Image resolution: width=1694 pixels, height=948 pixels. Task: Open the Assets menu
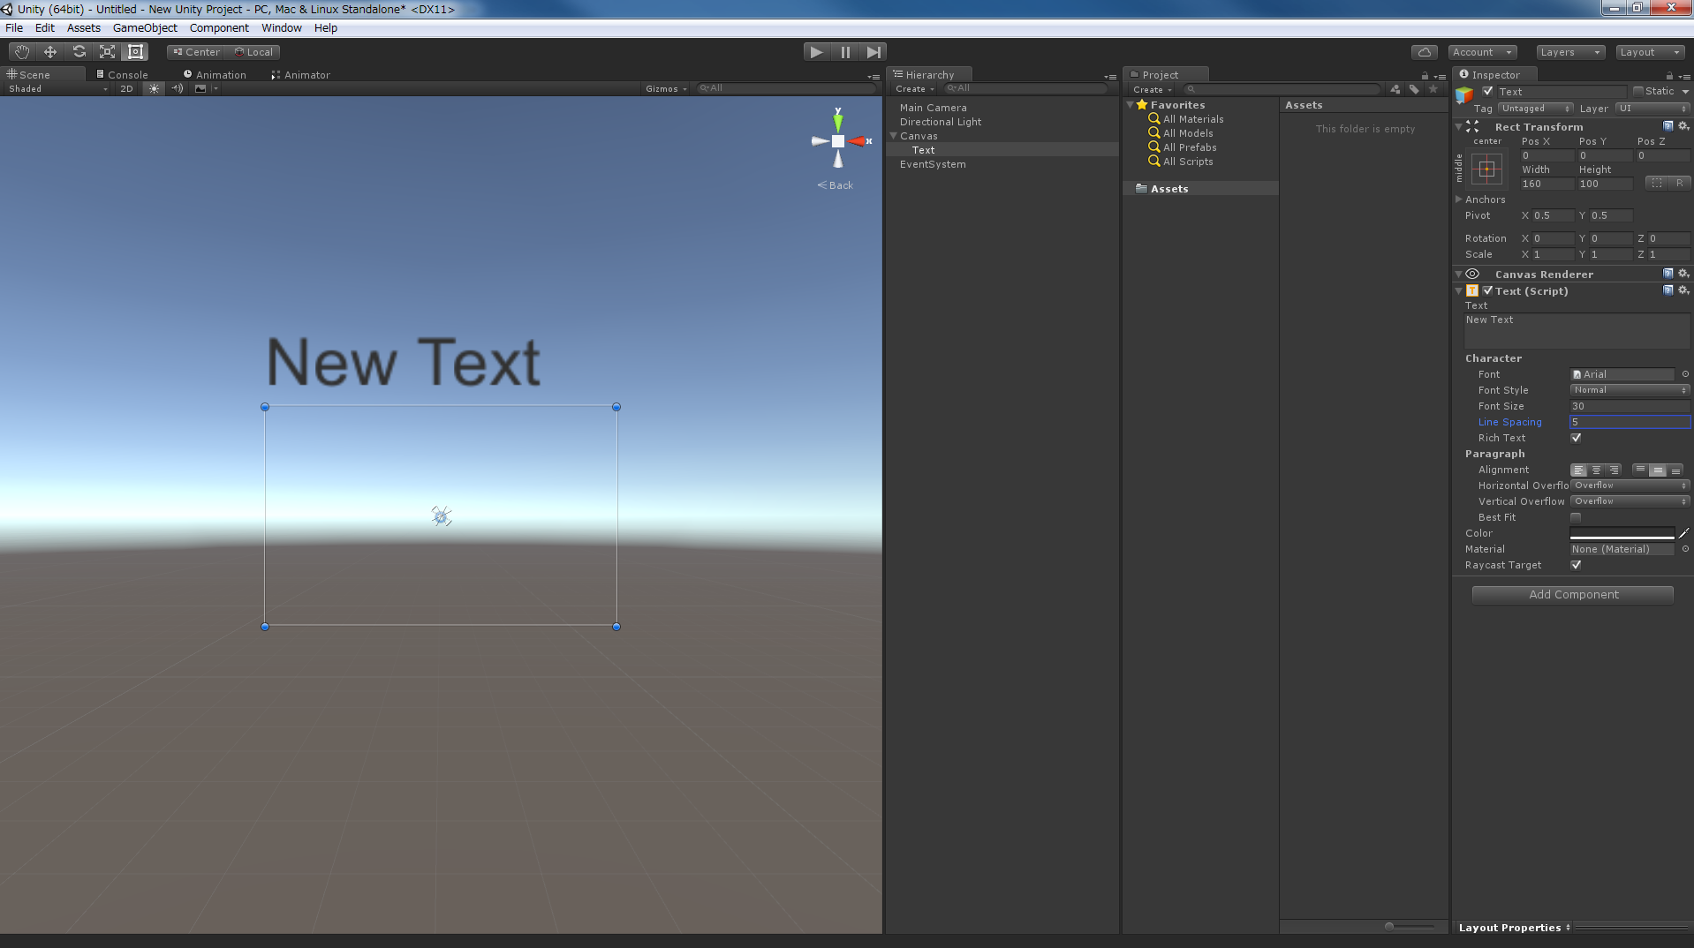83,28
